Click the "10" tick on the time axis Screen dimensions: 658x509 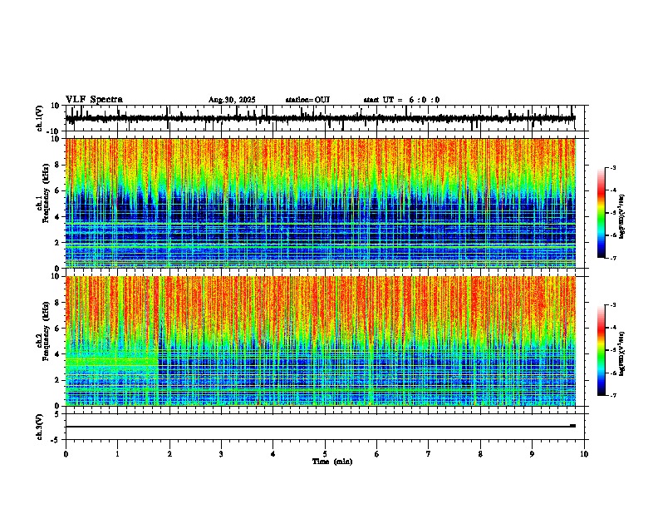(x=584, y=453)
